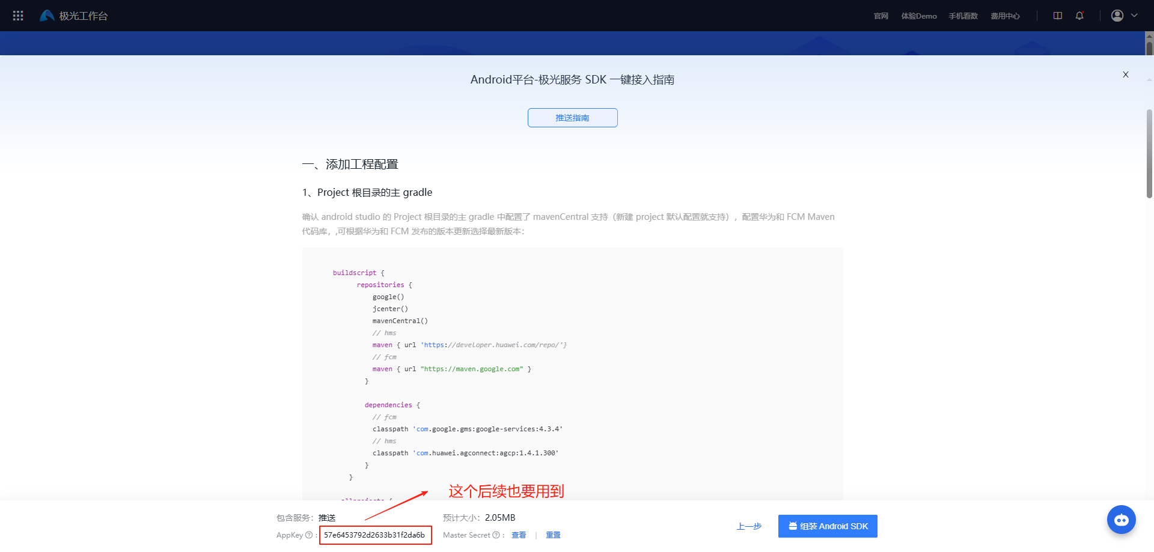Open the documentation book icon

1058,16
